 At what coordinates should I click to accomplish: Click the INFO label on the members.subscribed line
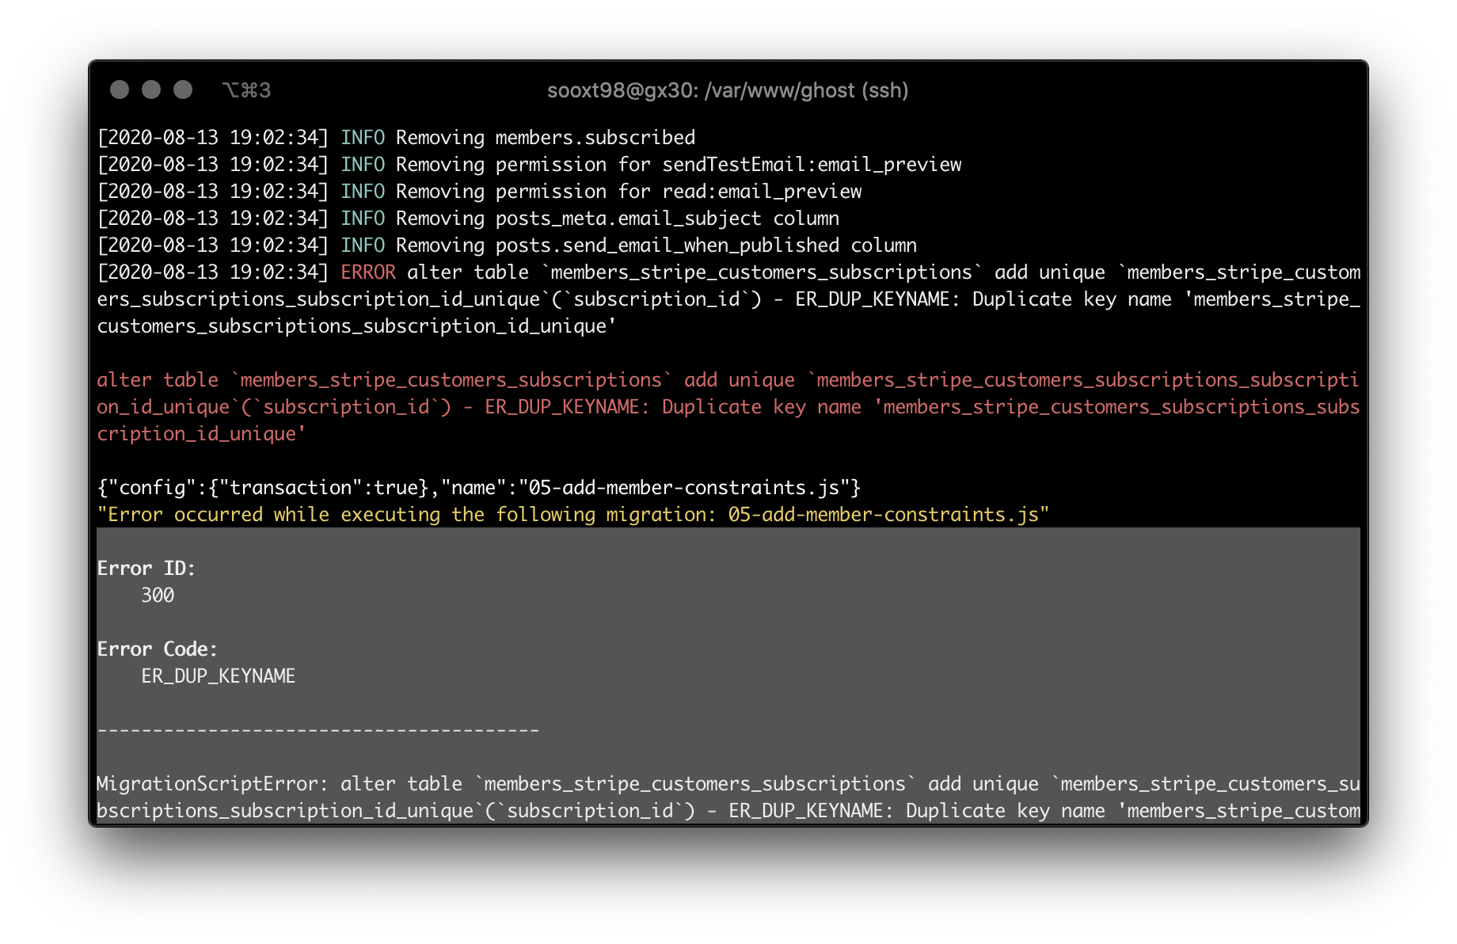tap(363, 138)
